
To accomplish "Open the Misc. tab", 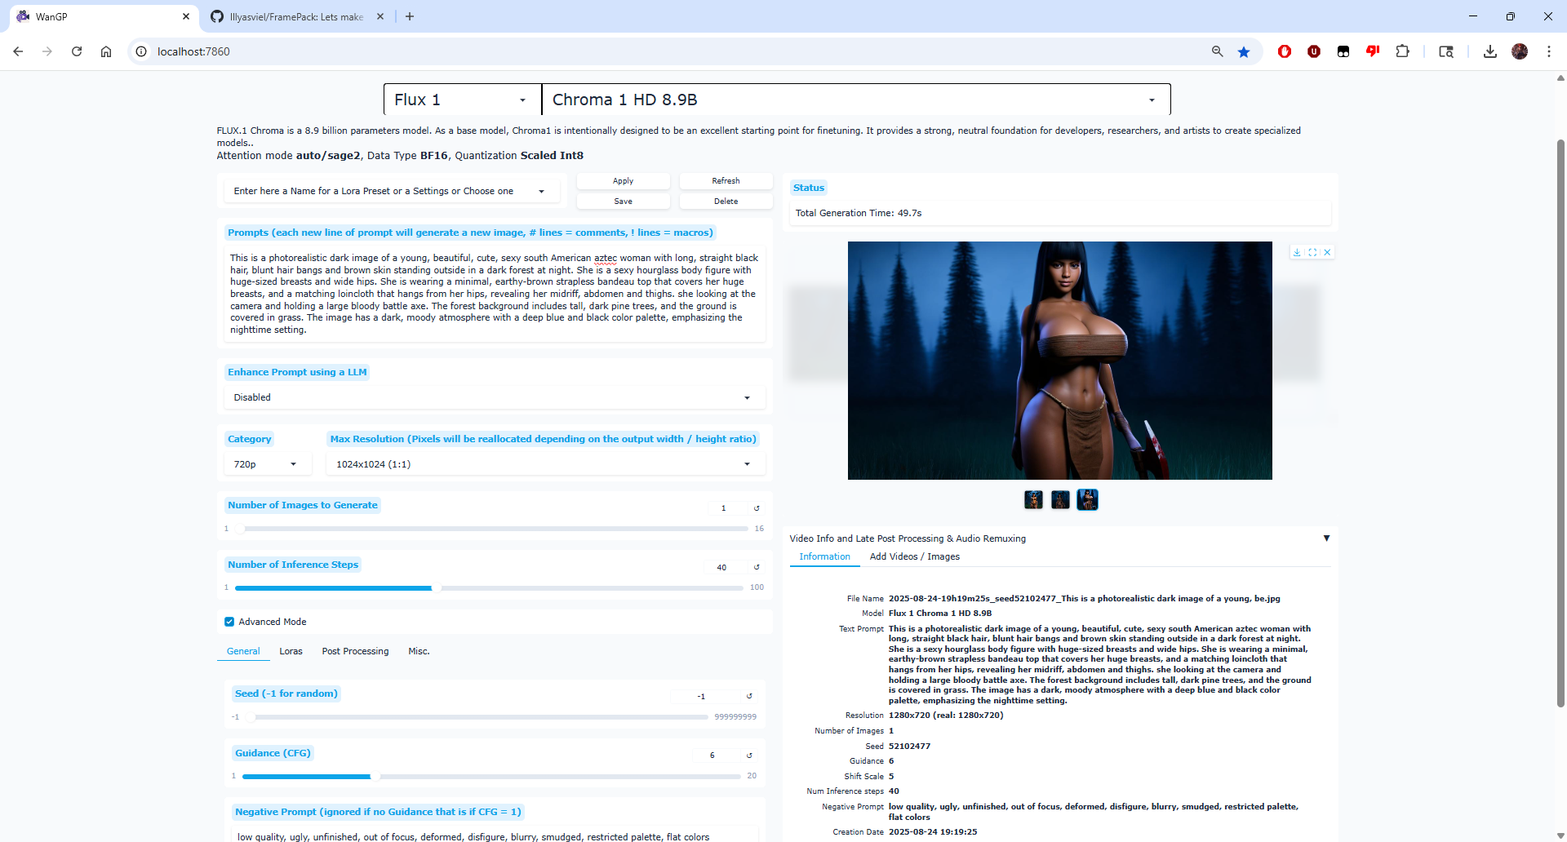I will coord(419,651).
